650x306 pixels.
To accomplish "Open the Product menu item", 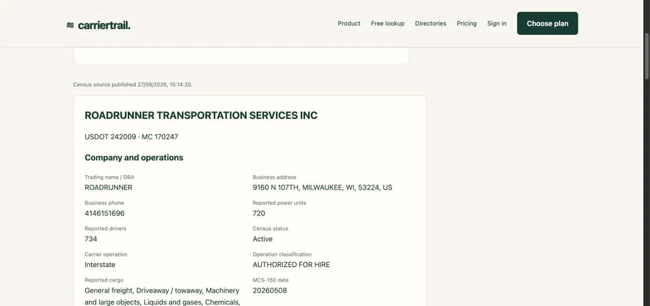I will 349,24.
